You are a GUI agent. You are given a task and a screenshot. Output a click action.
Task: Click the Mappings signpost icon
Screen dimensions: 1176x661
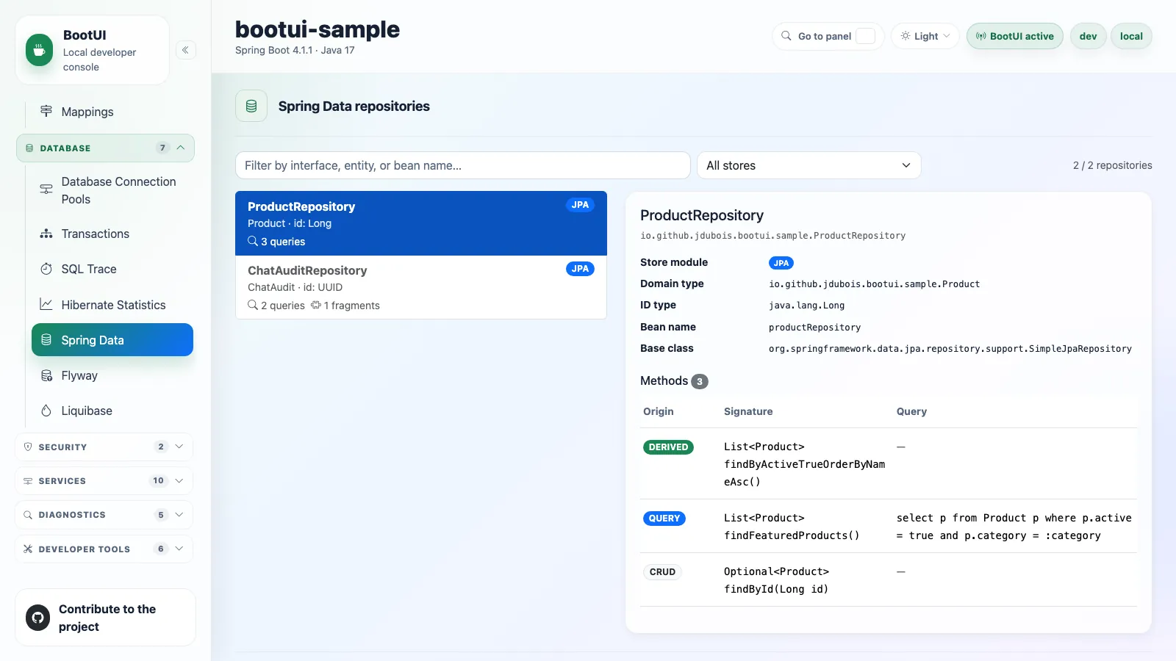46,111
